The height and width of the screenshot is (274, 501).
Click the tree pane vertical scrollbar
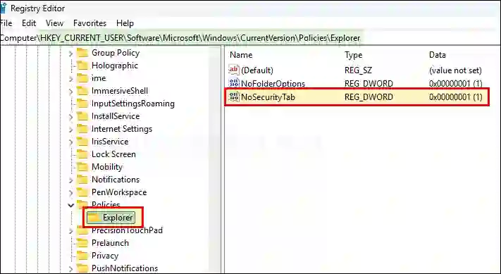(214, 160)
